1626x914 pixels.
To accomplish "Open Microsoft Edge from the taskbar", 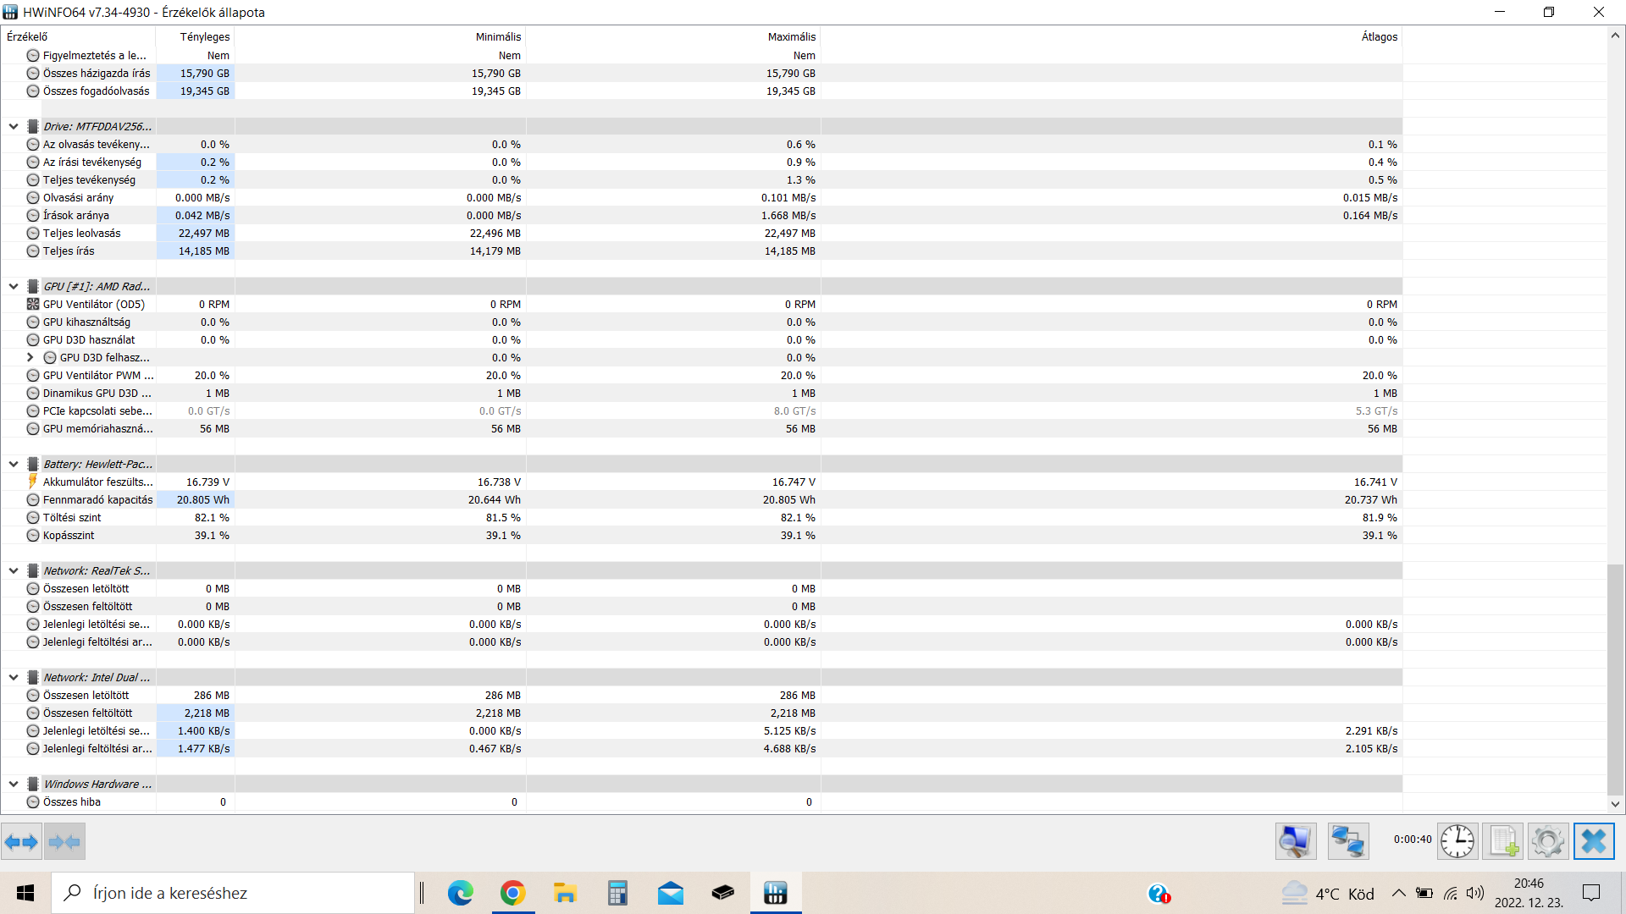I will click(461, 893).
